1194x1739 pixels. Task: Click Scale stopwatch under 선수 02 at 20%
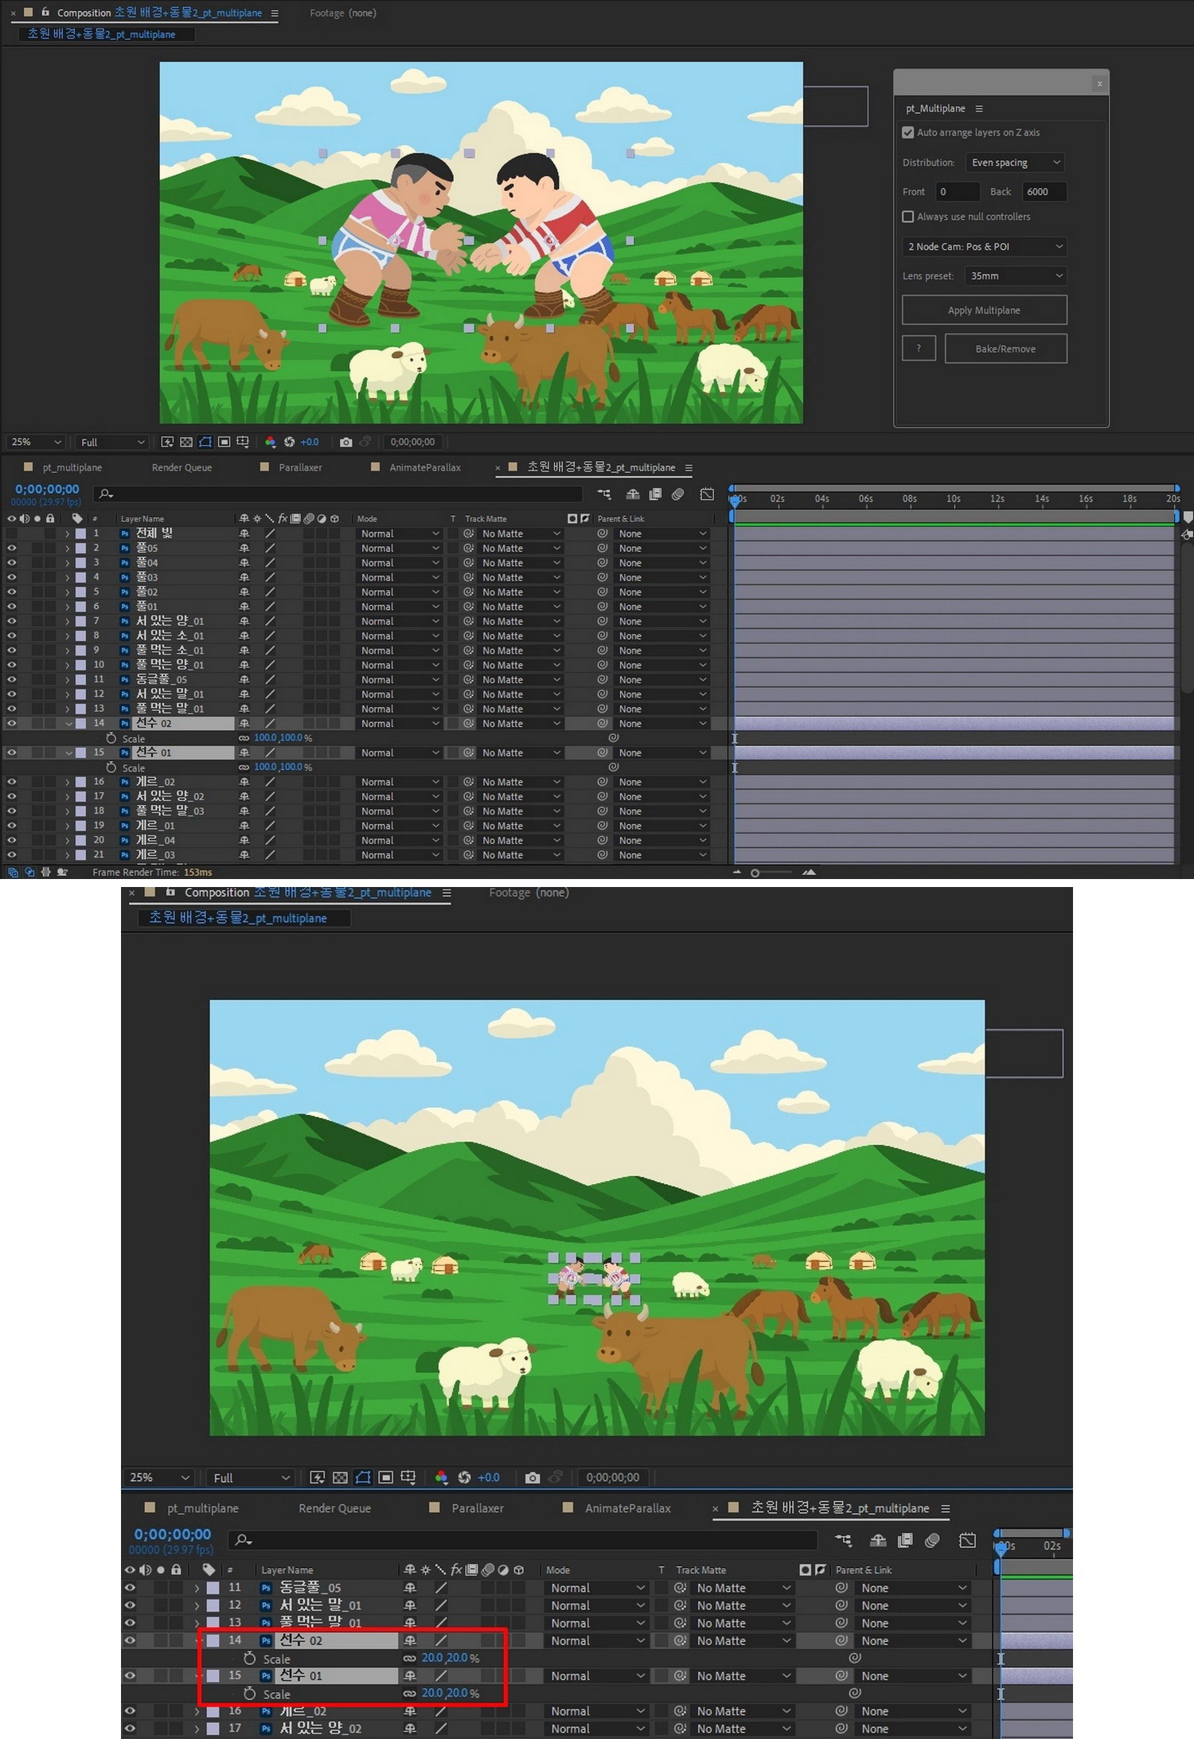coord(249,1658)
